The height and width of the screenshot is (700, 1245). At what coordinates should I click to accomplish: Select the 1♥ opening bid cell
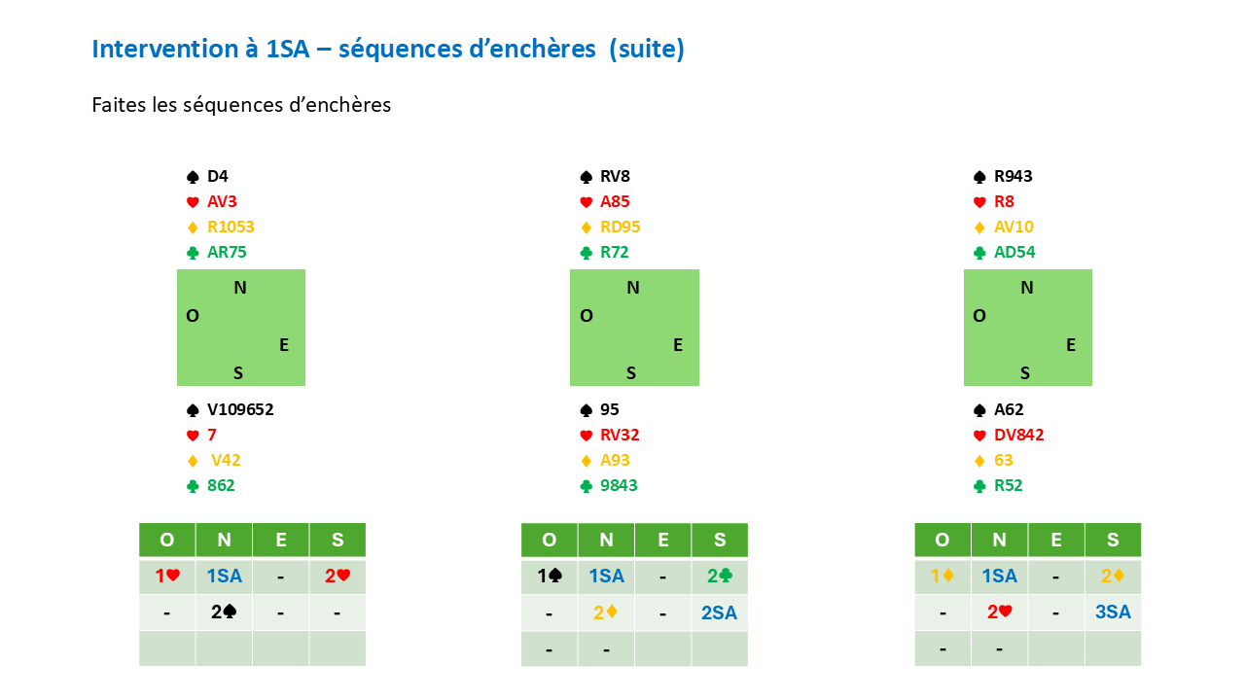pyautogui.click(x=167, y=576)
